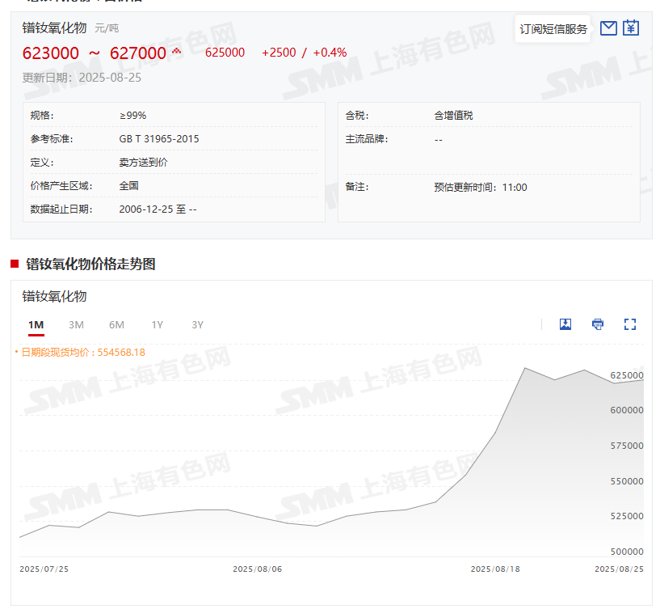Viewport: 660px width, 609px height.
Task: Switch to the 6M time range
Action: (x=116, y=325)
